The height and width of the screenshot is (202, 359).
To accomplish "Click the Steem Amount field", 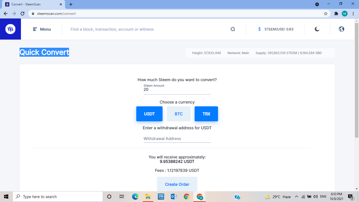I will pyautogui.click(x=177, y=89).
